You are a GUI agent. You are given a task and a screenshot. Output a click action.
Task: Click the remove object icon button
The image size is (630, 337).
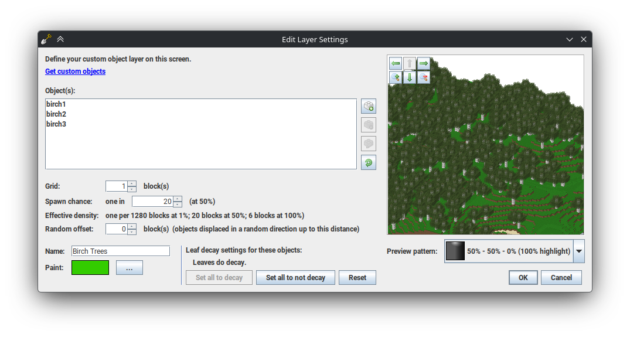369,125
